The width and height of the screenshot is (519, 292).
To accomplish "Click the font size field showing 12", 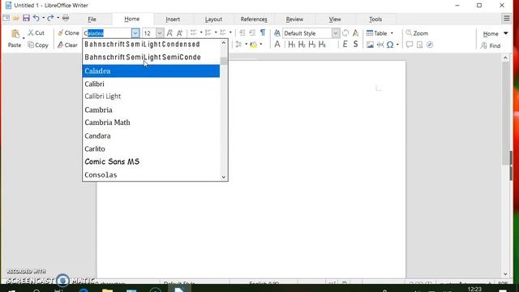I will coord(149,33).
